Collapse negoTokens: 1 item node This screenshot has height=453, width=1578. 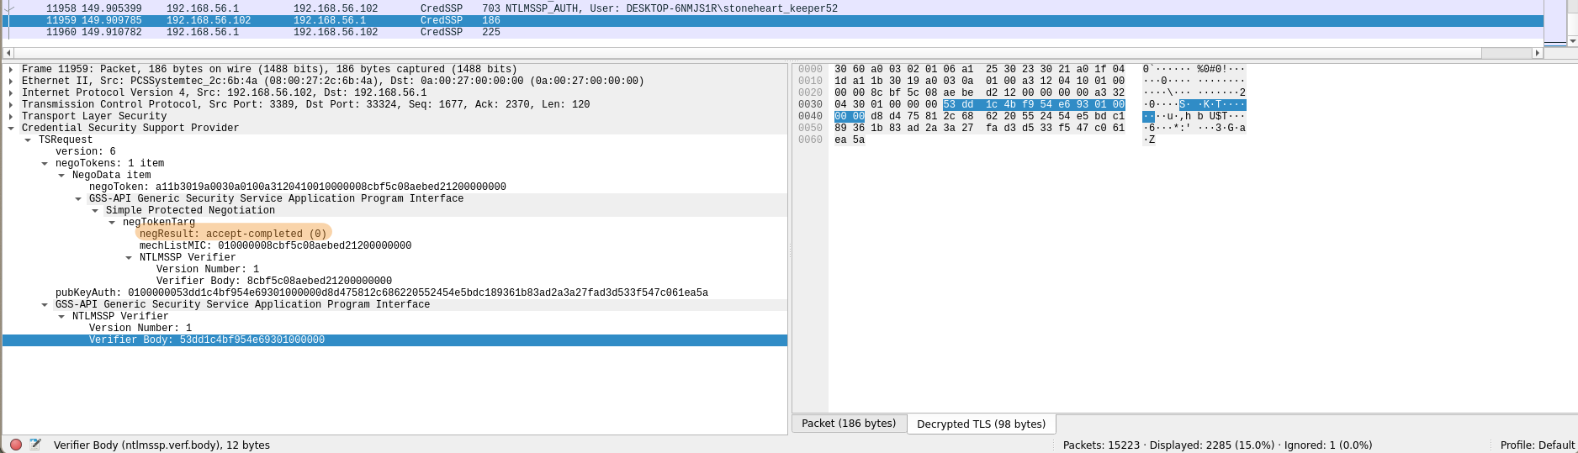[x=45, y=164]
